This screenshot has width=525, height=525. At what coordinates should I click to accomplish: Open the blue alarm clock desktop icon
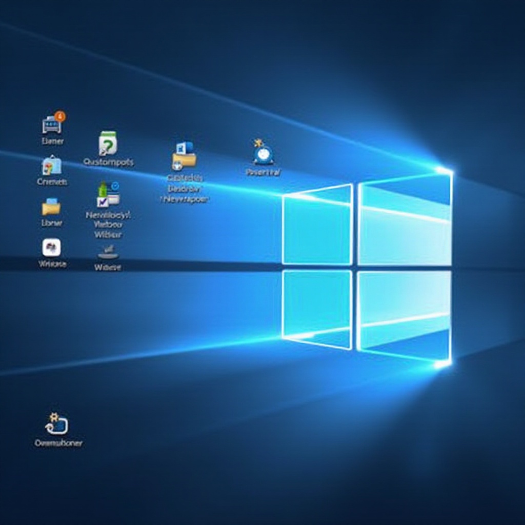263,152
